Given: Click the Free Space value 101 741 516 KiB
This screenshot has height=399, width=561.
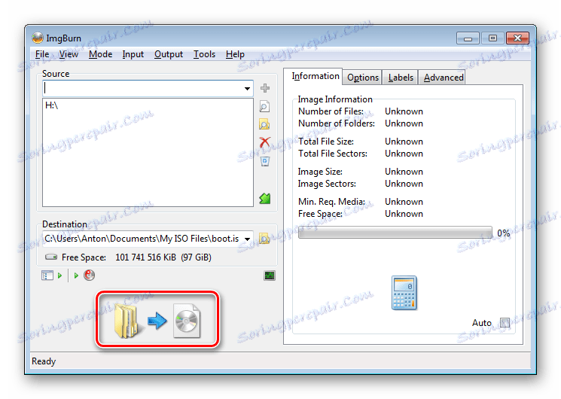Looking at the screenshot, I should pos(145,257).
